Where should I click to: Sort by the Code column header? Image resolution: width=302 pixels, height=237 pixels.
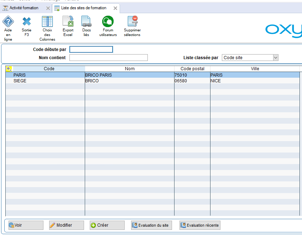click(49, 69)
